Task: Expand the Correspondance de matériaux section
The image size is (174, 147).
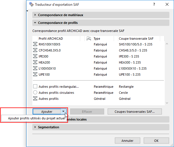Action: (x=35, y=15)
